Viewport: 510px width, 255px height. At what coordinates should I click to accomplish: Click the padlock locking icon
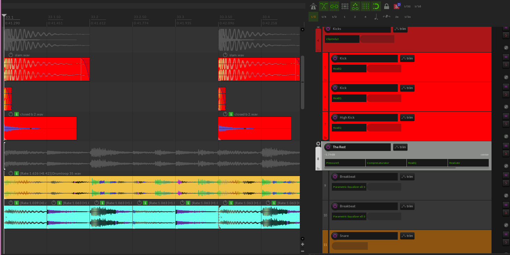coord(386,6)
